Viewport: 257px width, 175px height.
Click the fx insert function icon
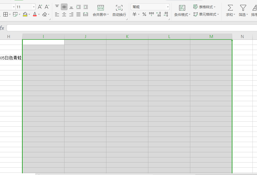tap(2, 28)
